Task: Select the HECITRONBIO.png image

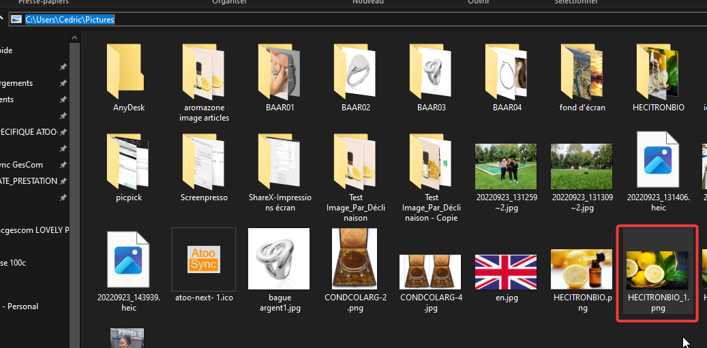Action: tap(582, 269)
